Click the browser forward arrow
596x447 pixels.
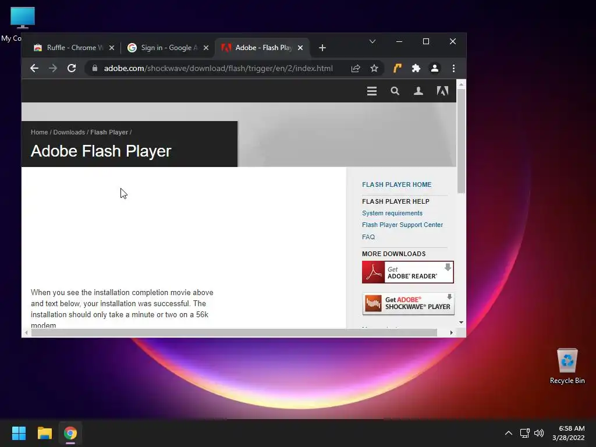point(53,69)
